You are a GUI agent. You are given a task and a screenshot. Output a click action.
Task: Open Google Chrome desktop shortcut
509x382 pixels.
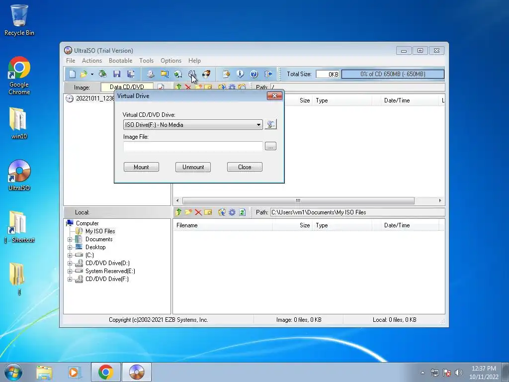19,76
